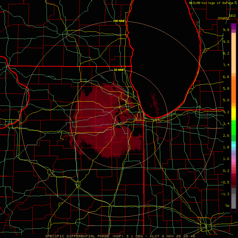The image size is (238, 238).
Task: Click the large peach color scale segment
Action: [x=234, y=54]
